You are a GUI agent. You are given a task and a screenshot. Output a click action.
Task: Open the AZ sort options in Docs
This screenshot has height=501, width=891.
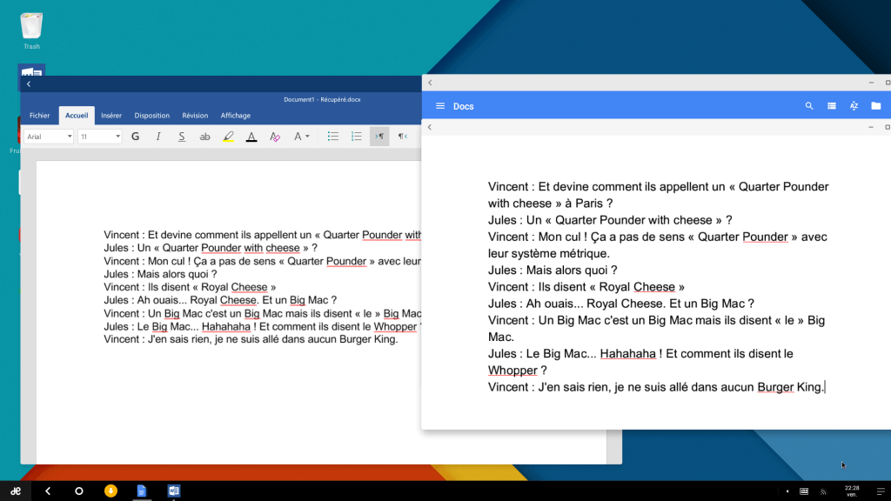pos(854,105)
